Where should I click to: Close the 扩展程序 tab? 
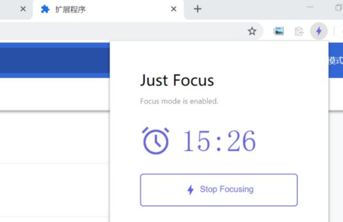coord(174,9)
